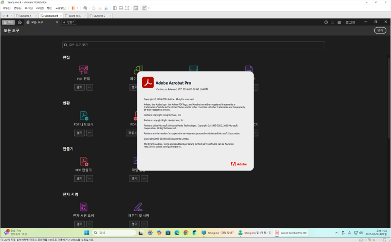The image size is (391, 242).
Task: Open more options for 전자 서명 요청
Action: click(x=89, y=224)
